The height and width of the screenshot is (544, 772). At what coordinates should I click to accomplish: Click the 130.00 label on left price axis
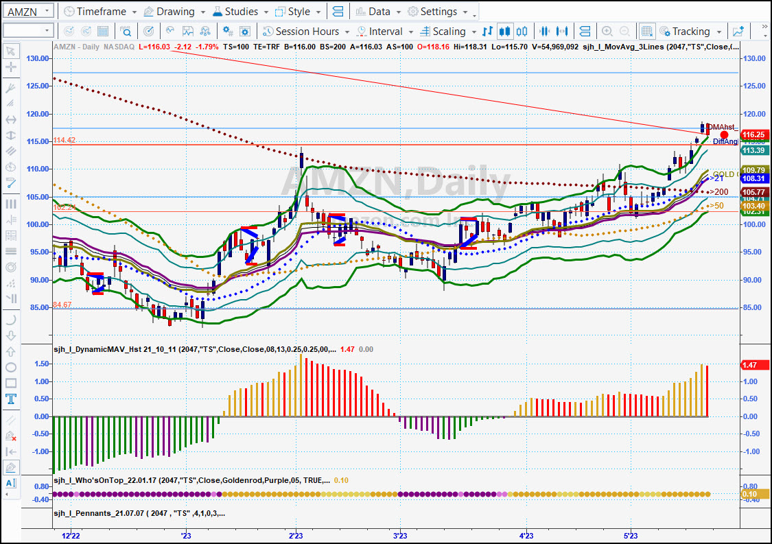click(x=38, y=58)
